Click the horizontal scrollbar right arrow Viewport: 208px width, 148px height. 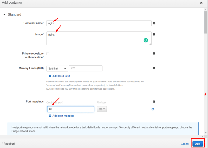click(x=202, y=136)
